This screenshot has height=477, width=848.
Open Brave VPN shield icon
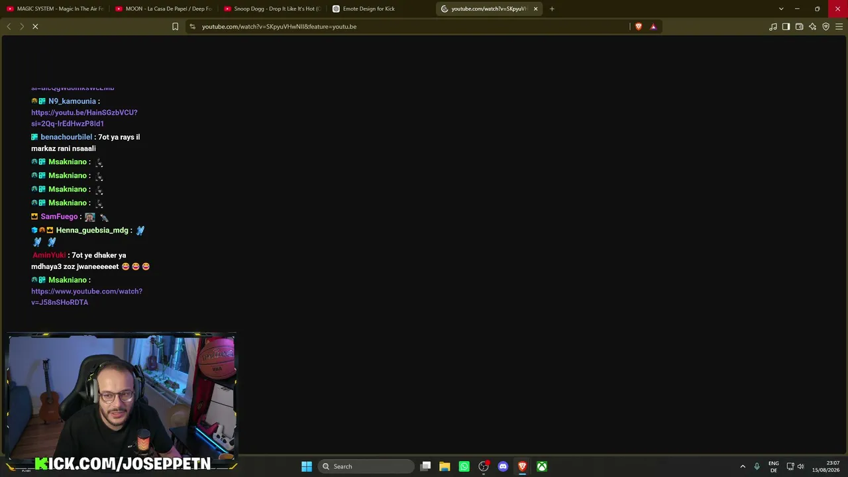pos(825,26)
